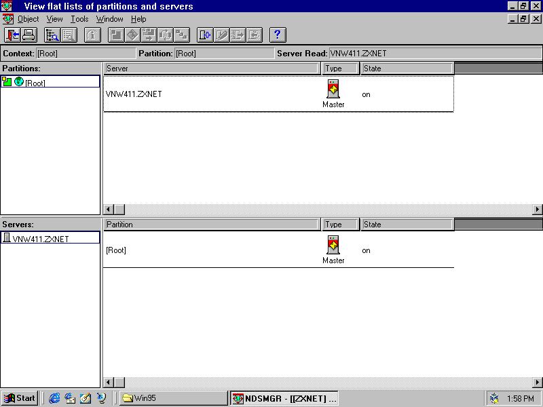
Task: Click State column header in the Partitions pane
Action: [x=407, y=69]
